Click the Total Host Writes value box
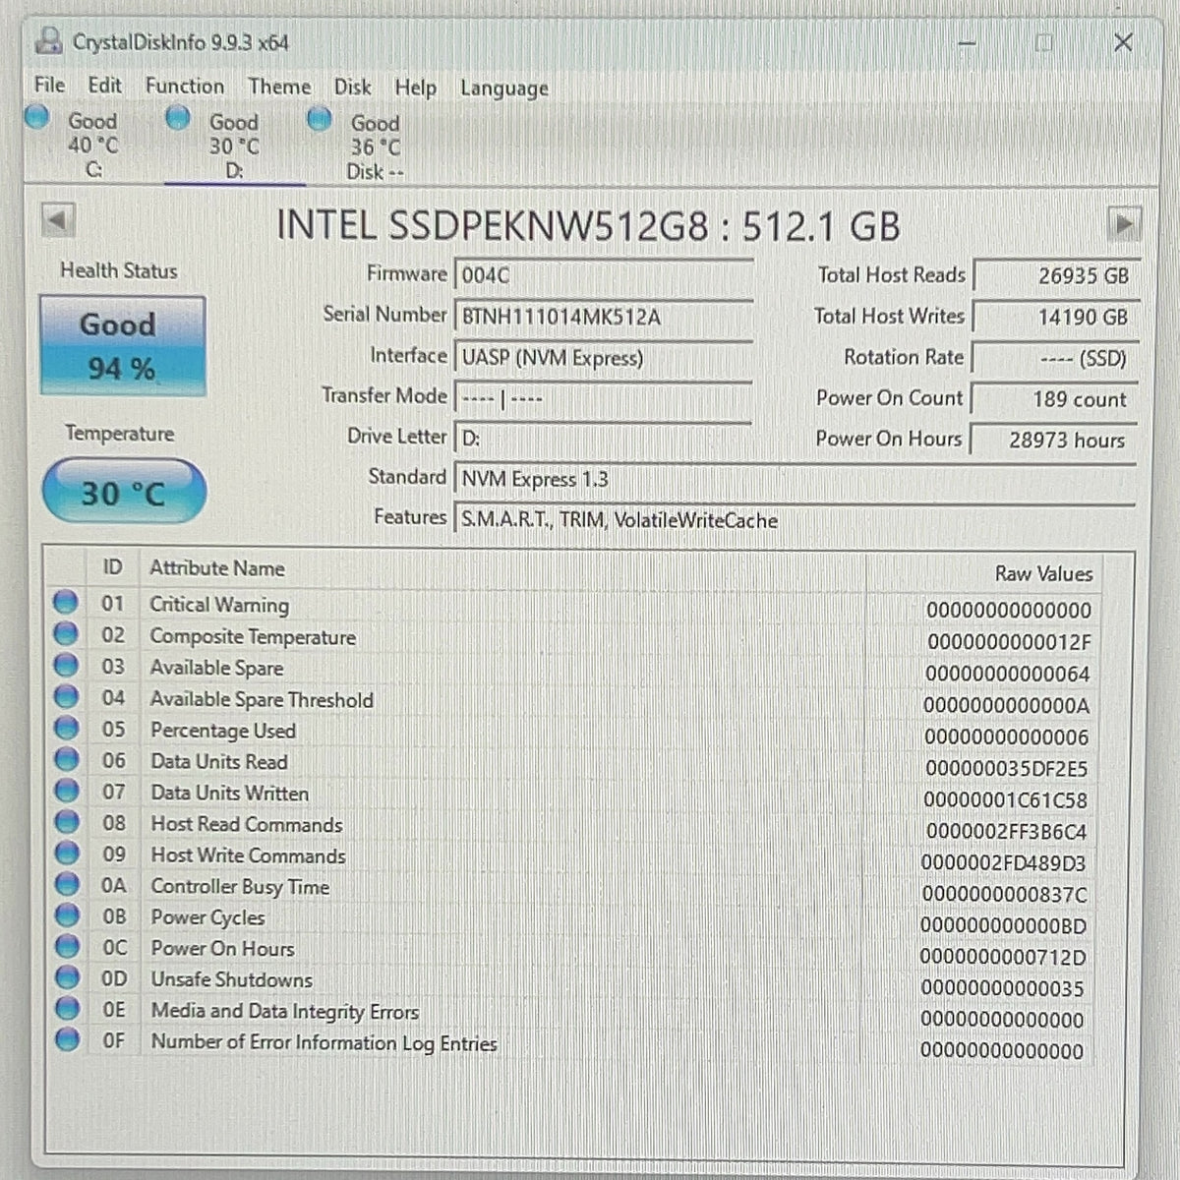 point(1054,318)
